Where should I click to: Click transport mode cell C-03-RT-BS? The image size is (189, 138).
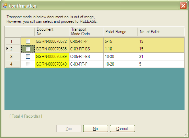(x=86, y=49)
